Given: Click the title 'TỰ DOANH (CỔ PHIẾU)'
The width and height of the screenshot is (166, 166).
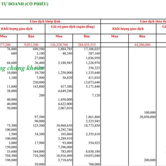Looking at the screenshot, I should coord(25,4).
